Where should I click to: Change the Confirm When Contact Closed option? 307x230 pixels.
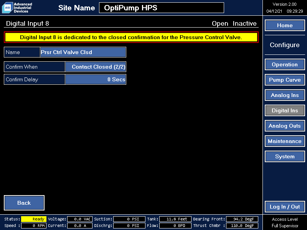(x=96, y=67)
